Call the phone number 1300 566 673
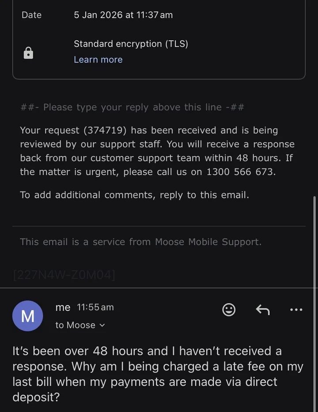The image size is (318, 412). click(x=240, y=172)
